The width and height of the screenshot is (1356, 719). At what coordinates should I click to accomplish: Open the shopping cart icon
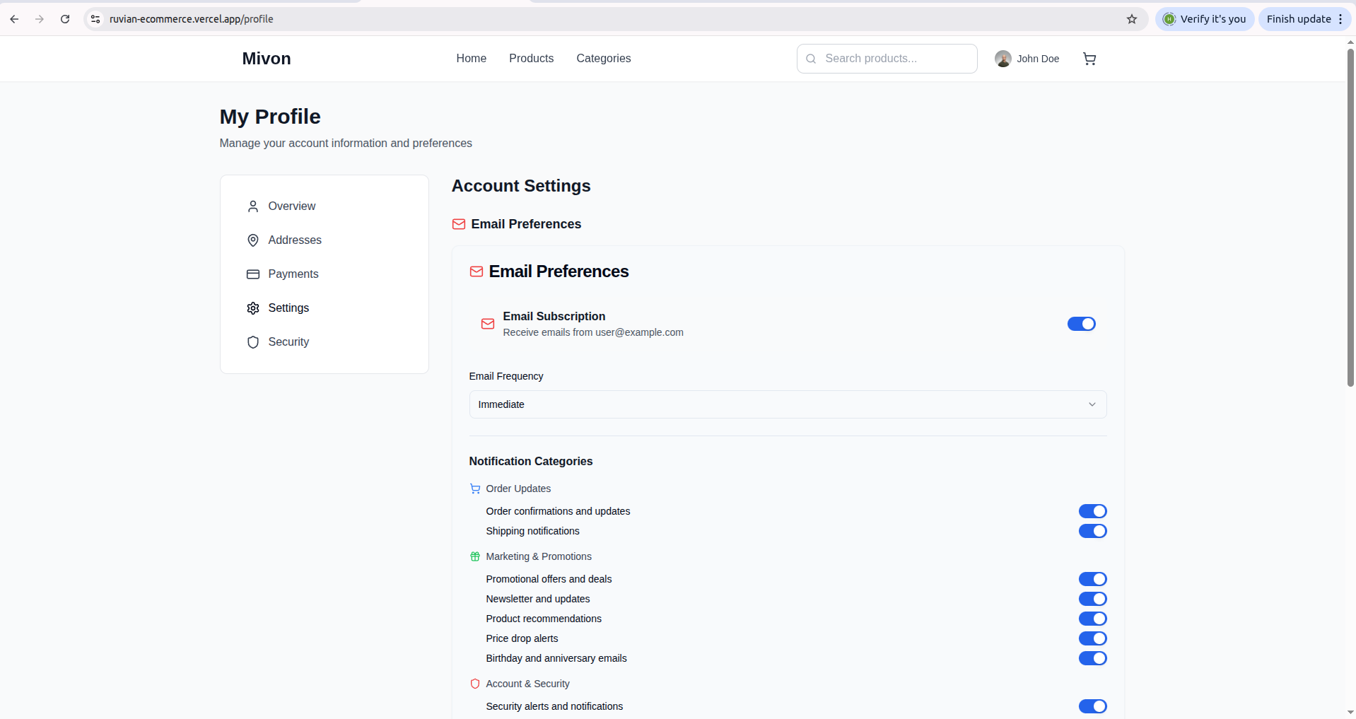1089,59
